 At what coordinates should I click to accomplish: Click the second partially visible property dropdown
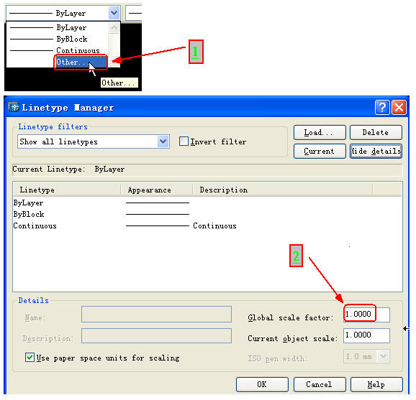pos(134,13)
